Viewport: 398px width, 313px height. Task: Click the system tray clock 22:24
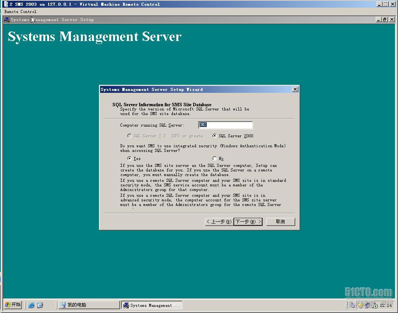coord(386,305)
